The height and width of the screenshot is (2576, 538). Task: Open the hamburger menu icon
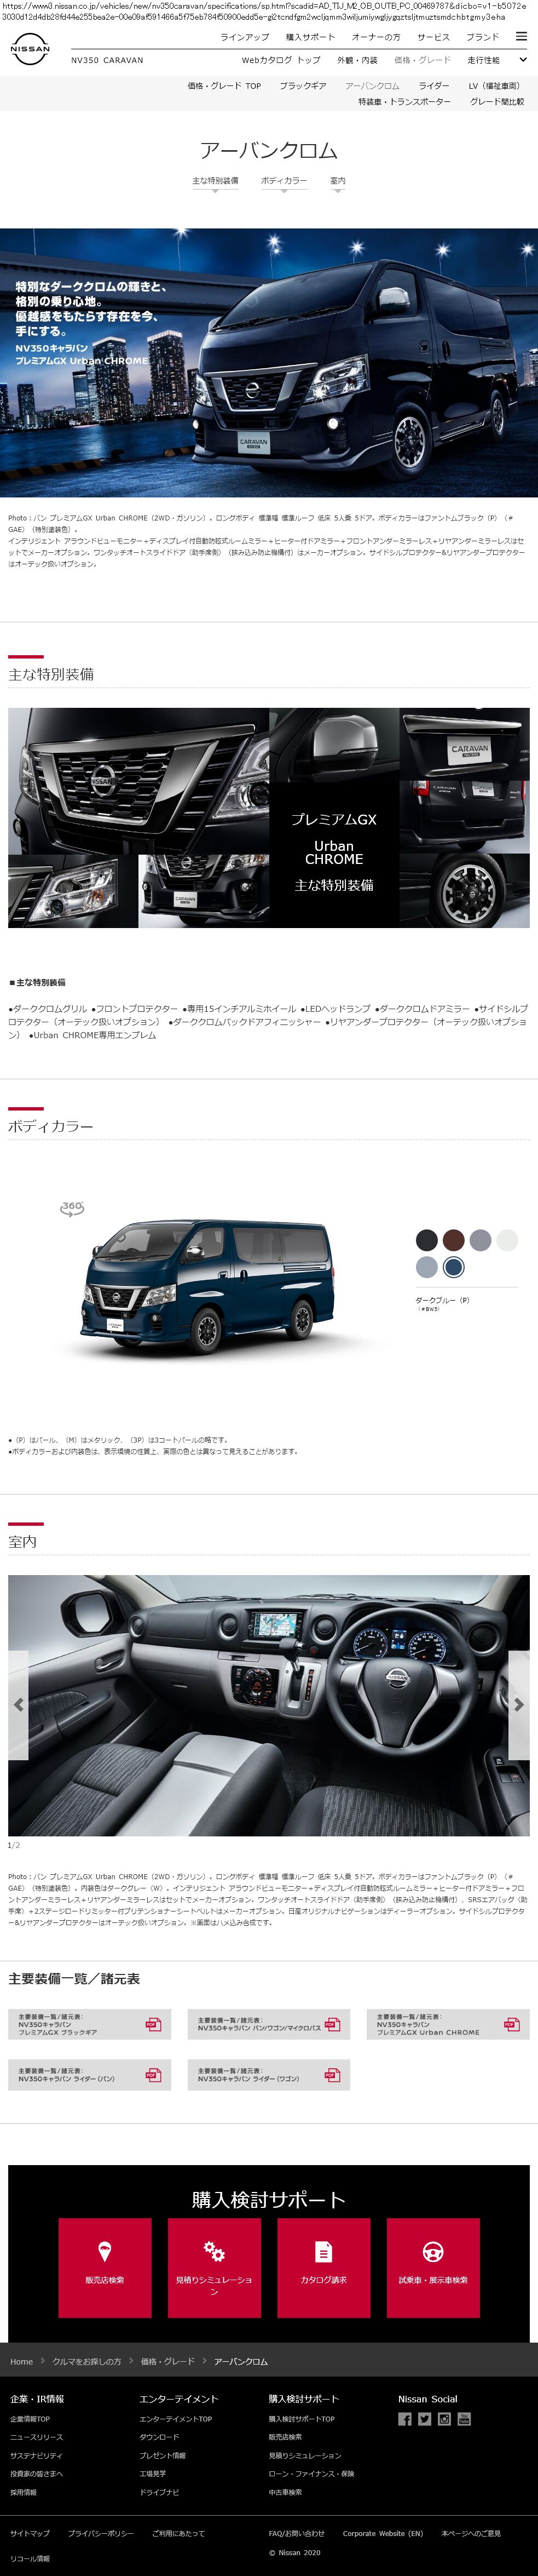521,36
